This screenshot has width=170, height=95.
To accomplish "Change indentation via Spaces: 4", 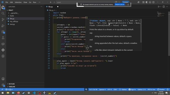I will (102, 89).
